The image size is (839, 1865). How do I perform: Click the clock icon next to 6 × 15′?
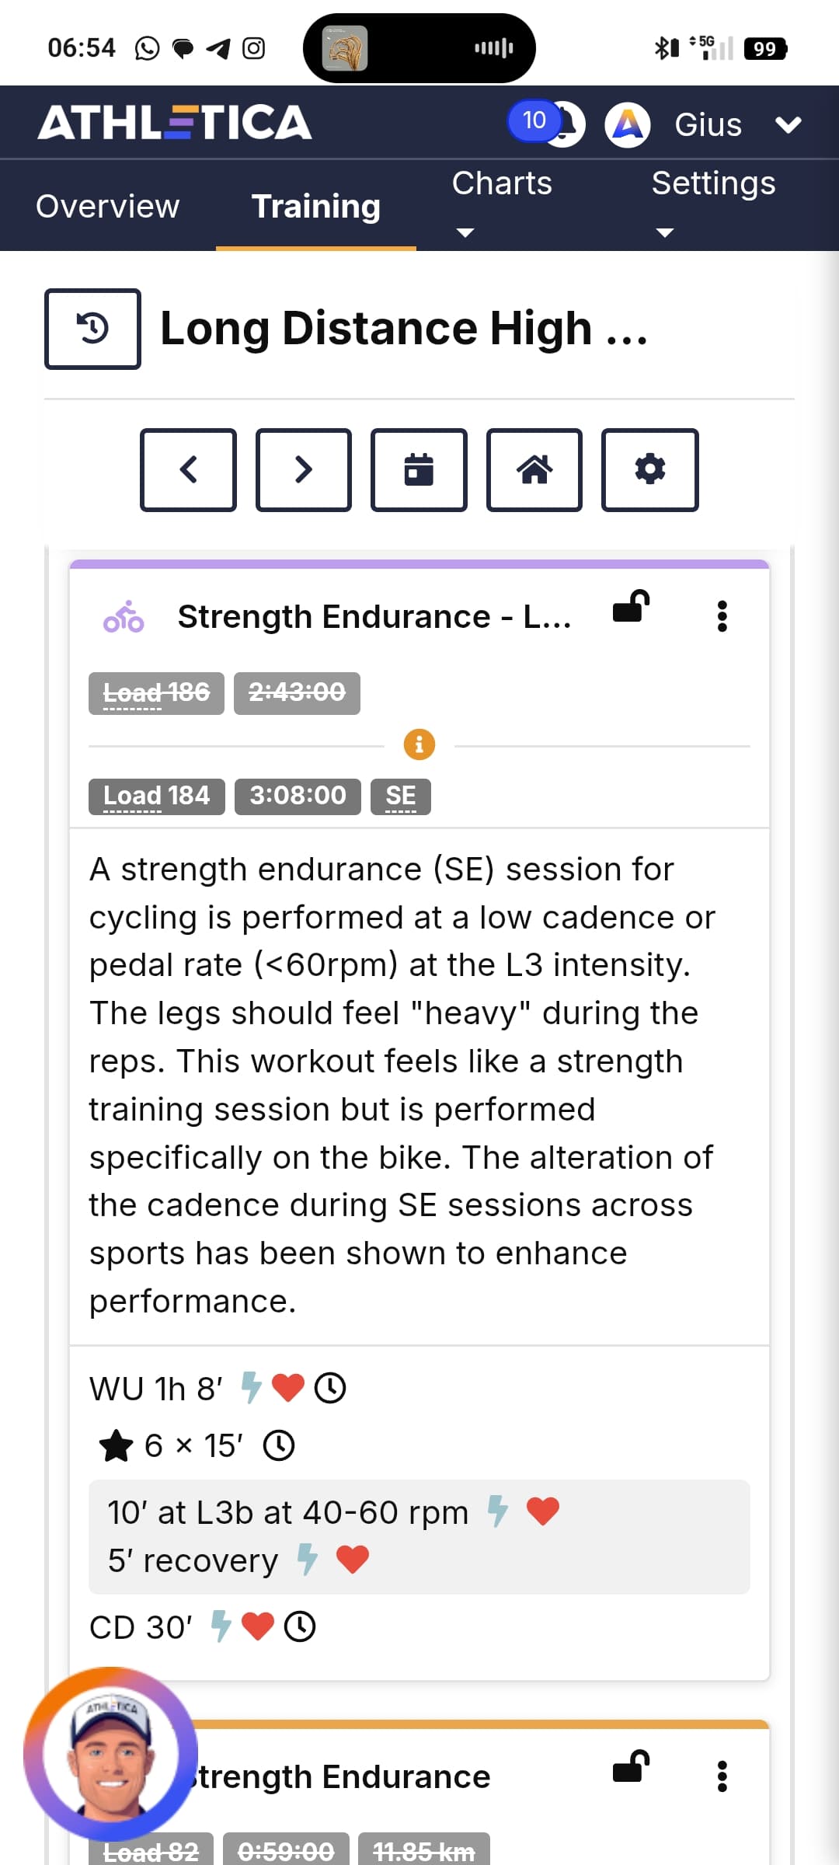(x=279, y=1446)
